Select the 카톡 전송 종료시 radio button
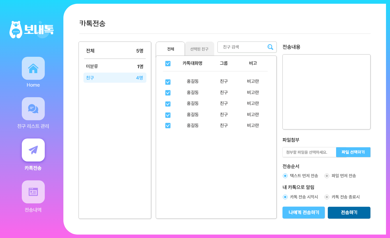390x238 pixels. tap(327, 197)
